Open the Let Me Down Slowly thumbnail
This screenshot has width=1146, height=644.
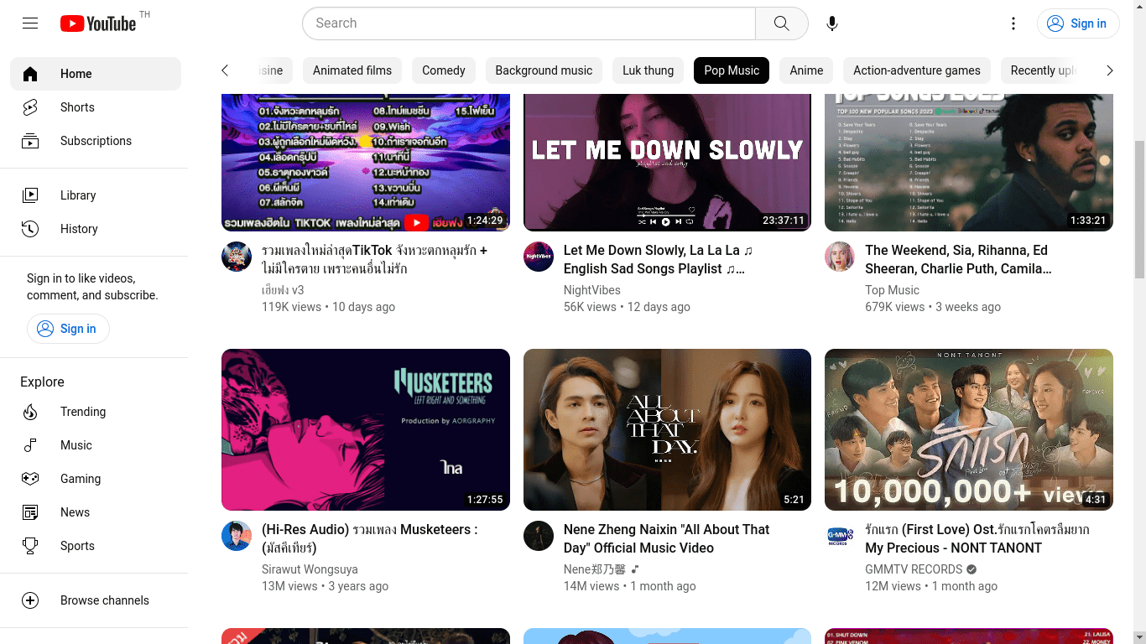(667, 162)
